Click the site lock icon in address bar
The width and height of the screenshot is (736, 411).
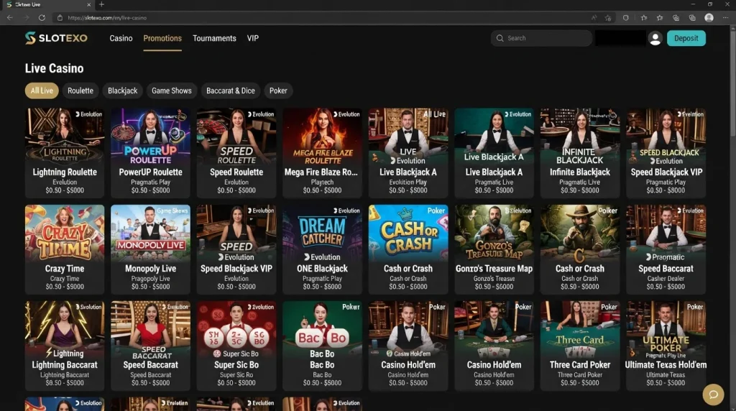point(60,18)
